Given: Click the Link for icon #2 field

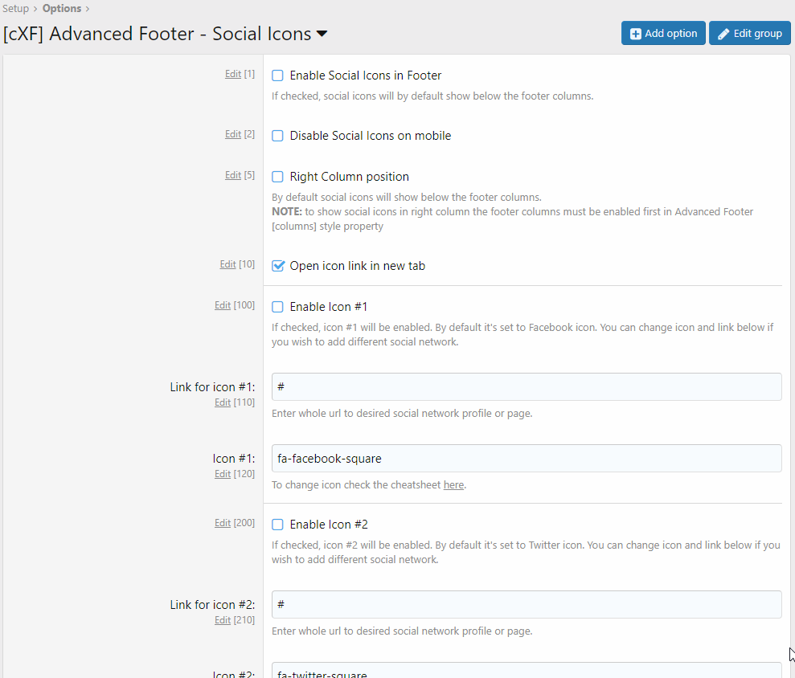Looking at the screenshot, I should [x=526, y=604].
